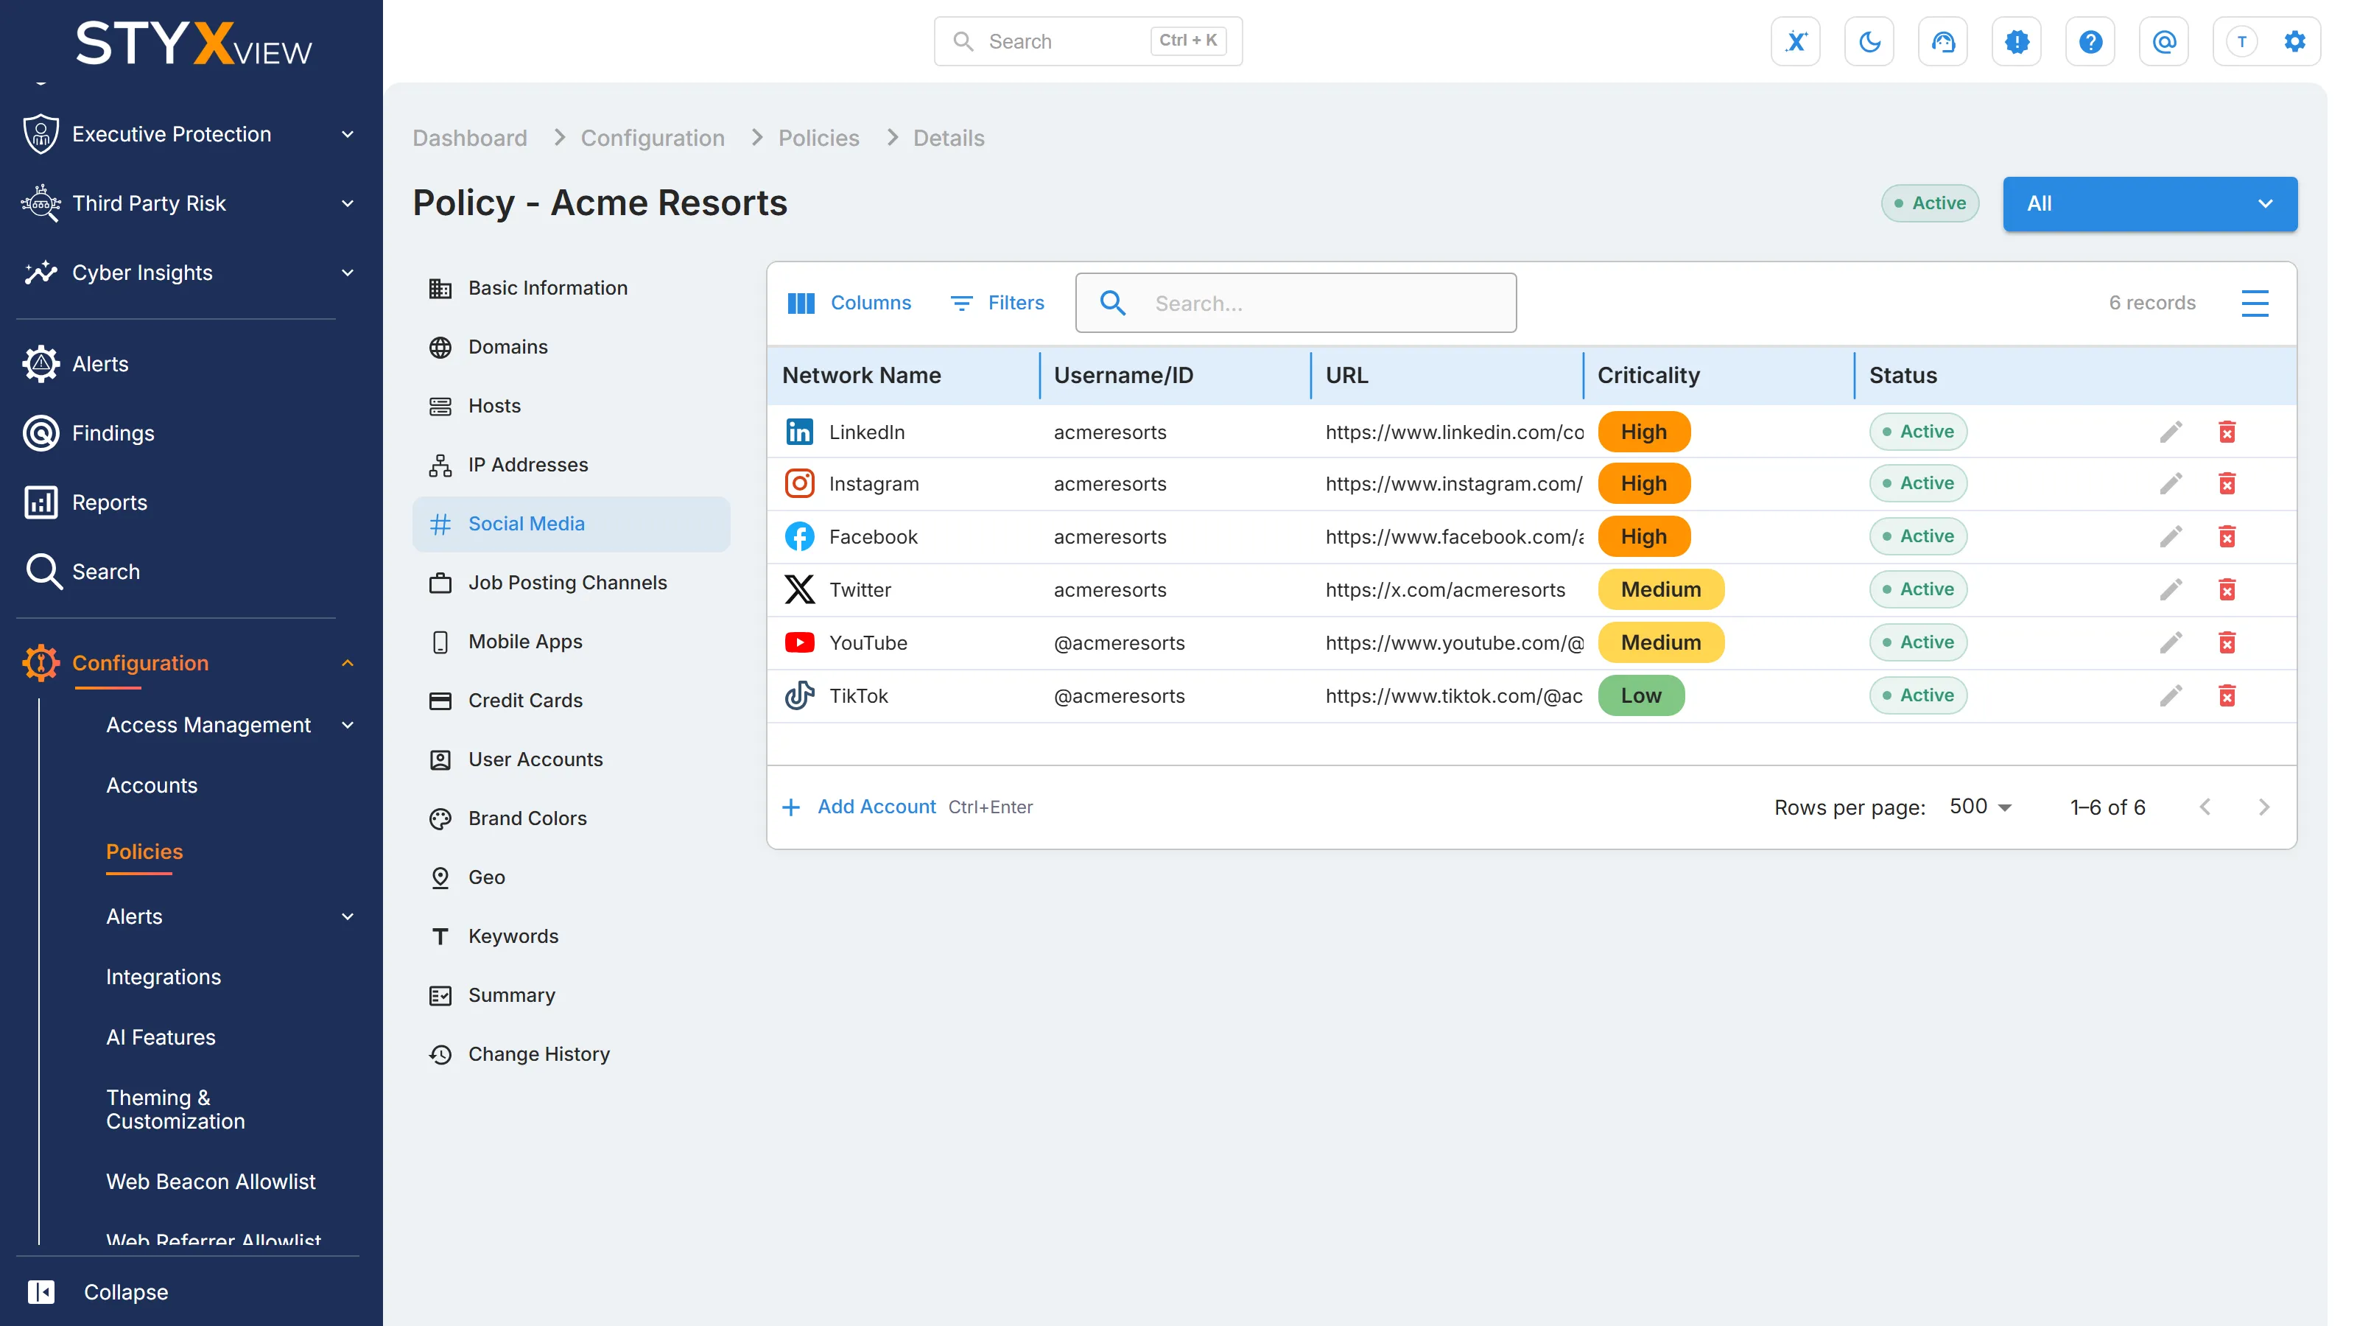Delete the TikTok account row
Viewport: 2357px width, 1326px height.
tap(2227, 696)
